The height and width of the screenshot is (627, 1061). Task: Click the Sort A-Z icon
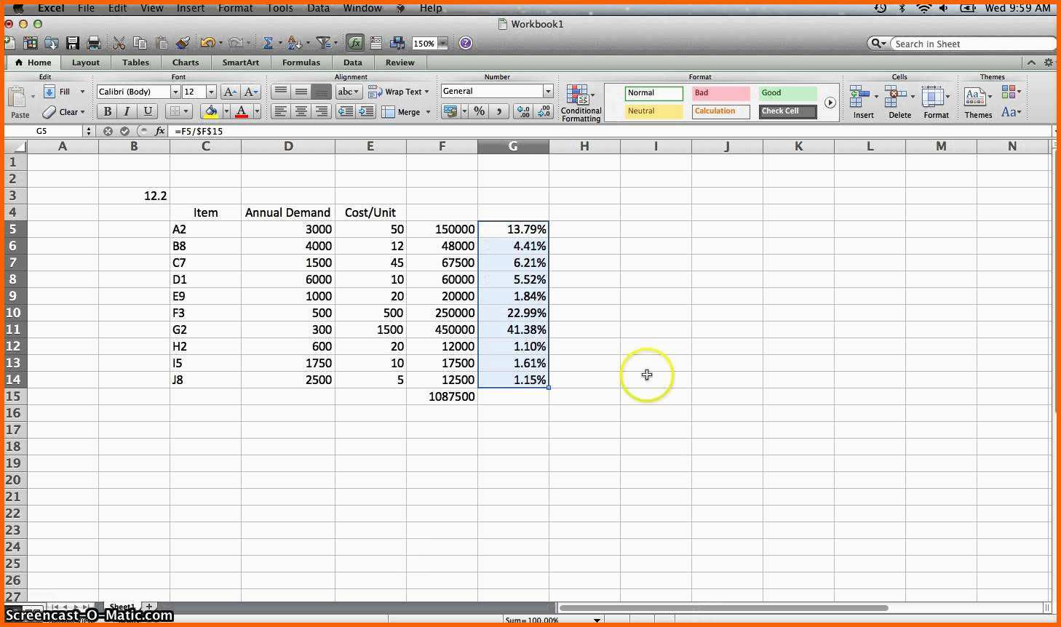[294, 43]
